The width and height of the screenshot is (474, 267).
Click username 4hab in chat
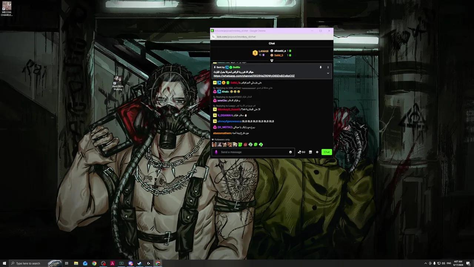[225, 92]
